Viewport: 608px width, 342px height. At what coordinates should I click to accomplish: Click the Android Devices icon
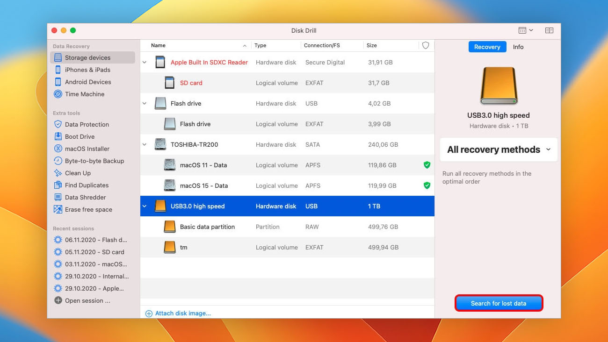coord(58,82)
